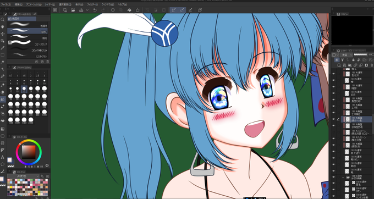Viewport: 374px width, 199px height.
Task: Select the Text tool with letter A
Action: click(3, 157)
